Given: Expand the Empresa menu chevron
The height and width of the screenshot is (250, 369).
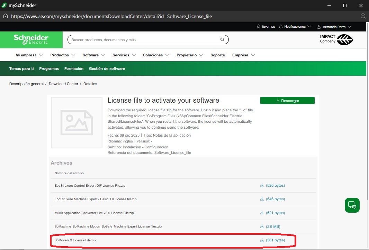Looking at the screenshot, I should [253, 55].
